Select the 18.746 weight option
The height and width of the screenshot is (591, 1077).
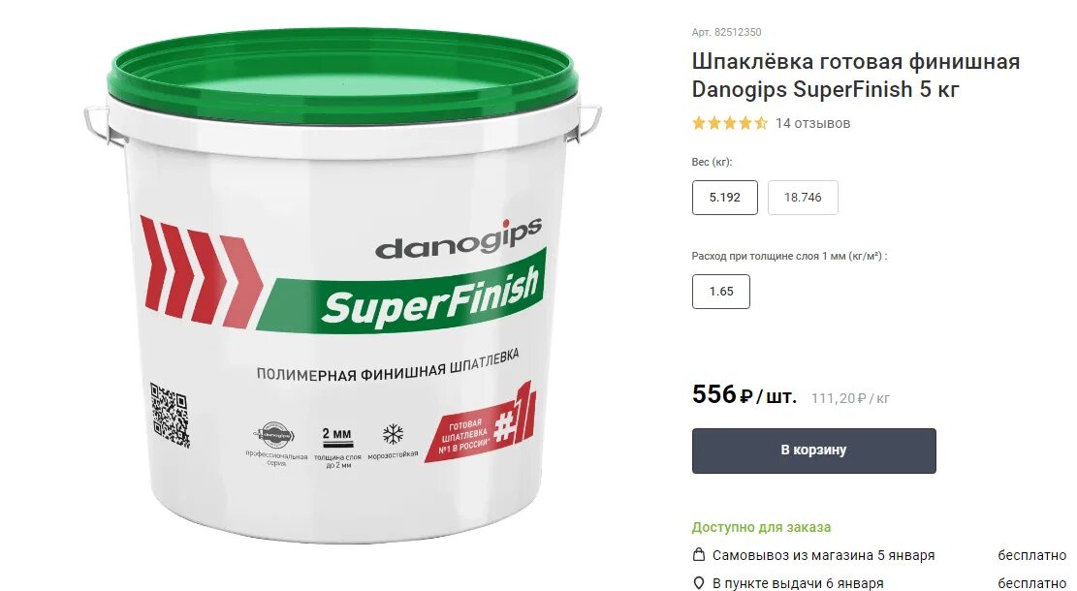coord(803,198)
